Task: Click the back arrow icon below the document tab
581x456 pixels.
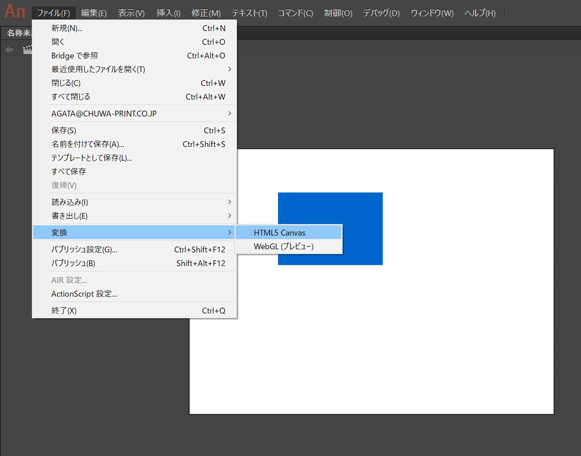Action: click(x=9, y=50)
